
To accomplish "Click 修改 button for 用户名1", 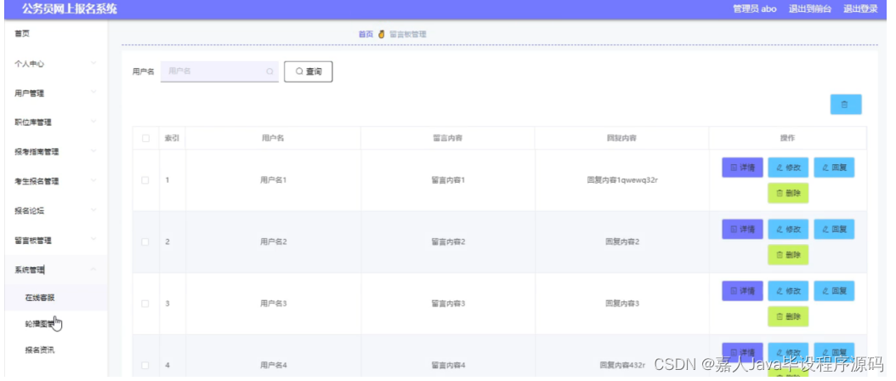I will pyautogui.click(x=788, y=168).
